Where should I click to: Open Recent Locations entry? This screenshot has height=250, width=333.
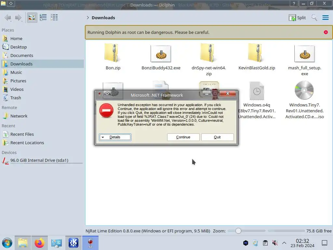(x=42, y=143)
